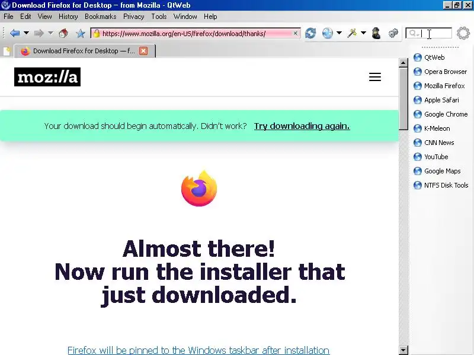Open the File menu
474x355 pixels.
8,17
